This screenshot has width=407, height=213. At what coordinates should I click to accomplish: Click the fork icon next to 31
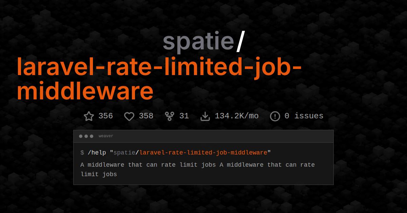pyautogui.click(x=169, y=116)
